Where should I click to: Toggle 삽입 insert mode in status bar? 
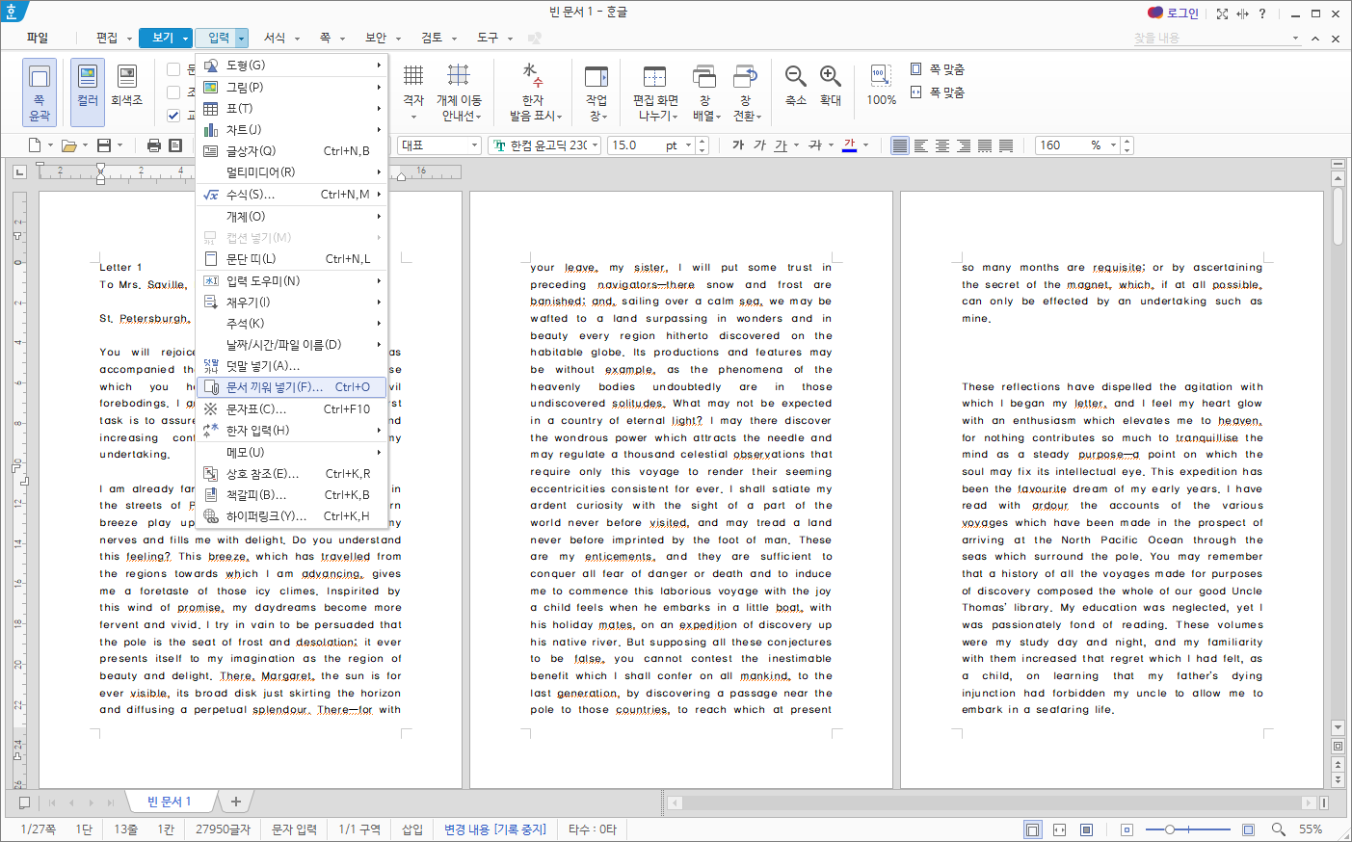point(412,829)
